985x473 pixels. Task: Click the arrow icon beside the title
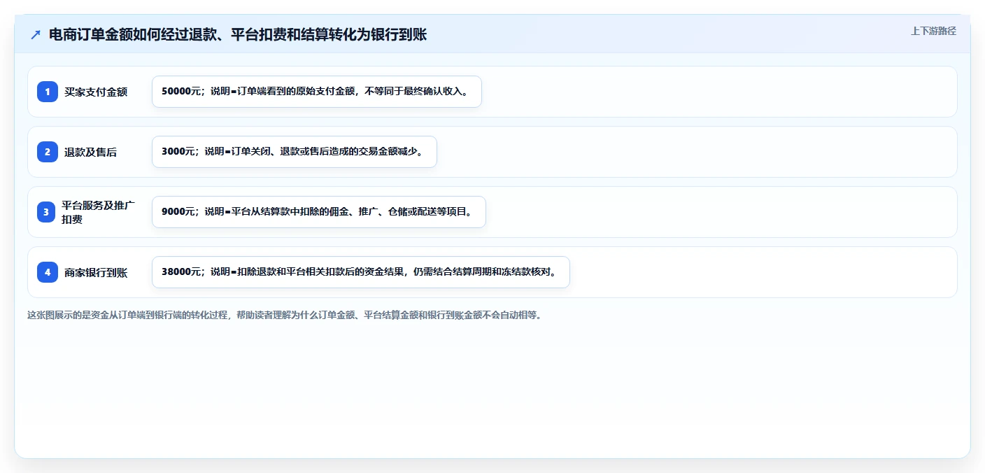click(x=36, y=34)
